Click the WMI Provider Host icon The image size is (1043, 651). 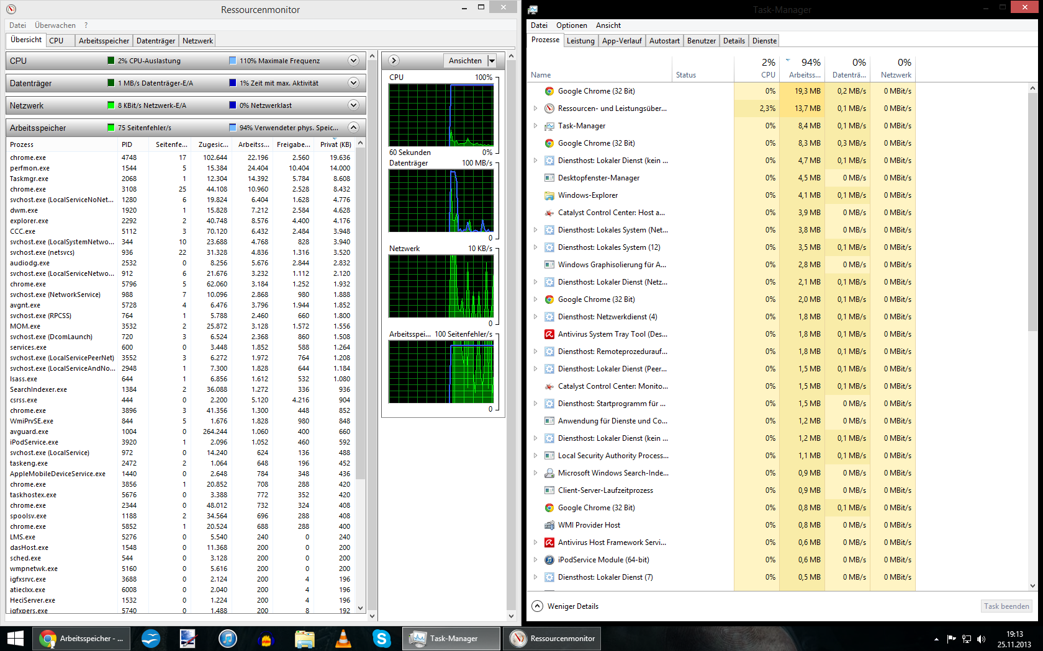tap(549, 525)
